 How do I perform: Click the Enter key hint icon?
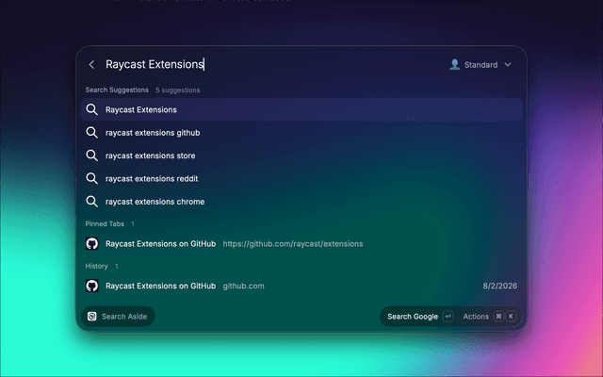(x=448, y=317)
